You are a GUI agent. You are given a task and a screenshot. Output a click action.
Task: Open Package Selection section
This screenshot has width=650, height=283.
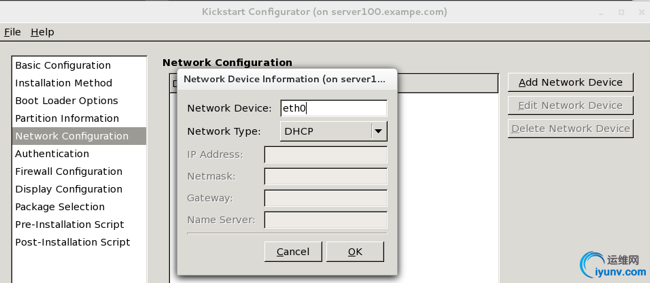(x=60, y=207)
